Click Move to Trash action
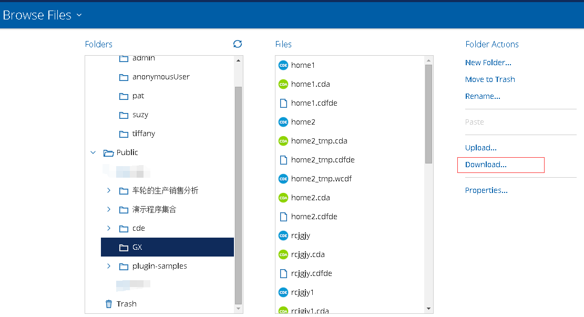This screenshot has width=584, height=317. tap(490, 79)
